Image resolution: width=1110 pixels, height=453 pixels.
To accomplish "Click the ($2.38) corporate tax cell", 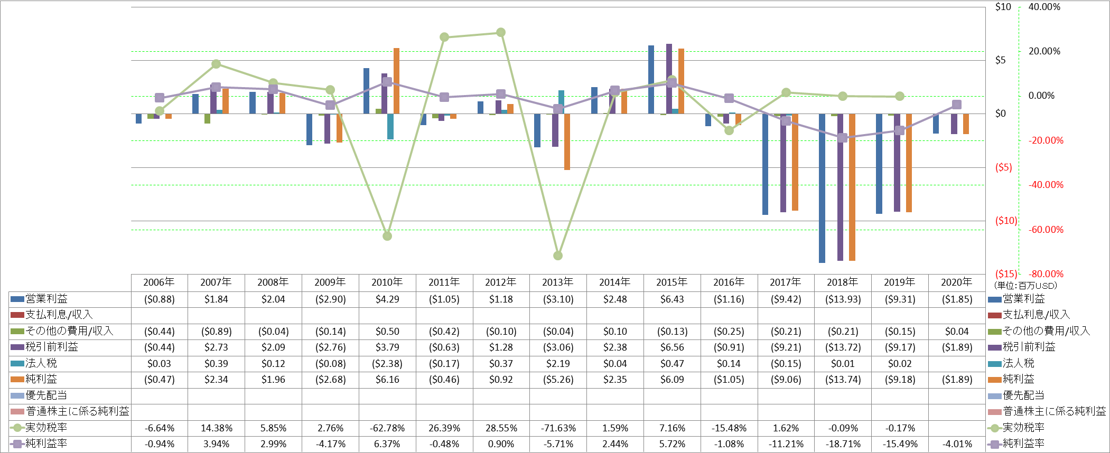I will coord(387,364).
